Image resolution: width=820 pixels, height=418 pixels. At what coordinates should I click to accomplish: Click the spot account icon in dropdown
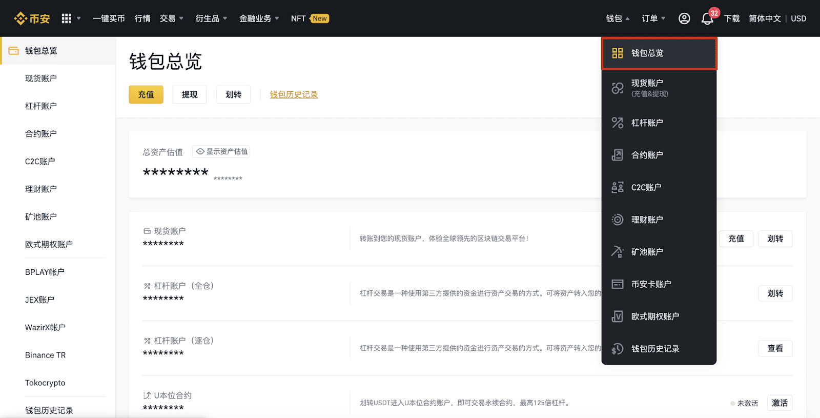(x=618, y=88)
